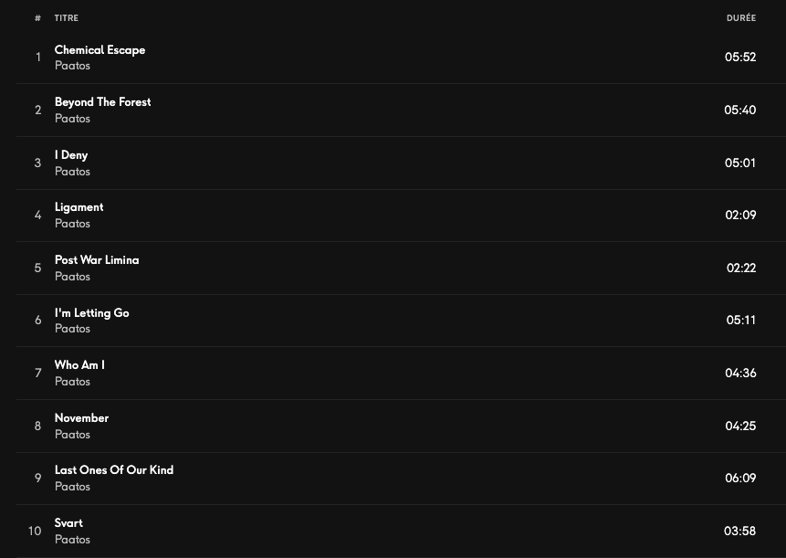This screenshot has width=786, height=558.
Task: Click the 02:09 duration for Ligament
Action: [x=740, y=215]
